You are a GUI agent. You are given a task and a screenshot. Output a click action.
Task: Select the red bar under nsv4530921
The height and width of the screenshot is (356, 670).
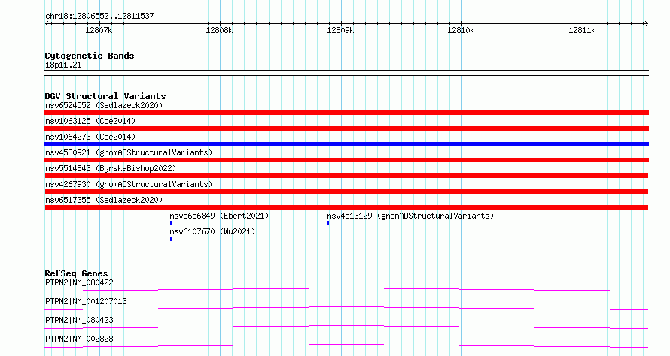click(x=346, y=160)
